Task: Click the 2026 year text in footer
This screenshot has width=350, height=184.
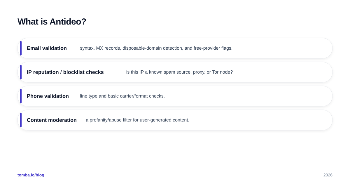Action: [x=328, y=175]
